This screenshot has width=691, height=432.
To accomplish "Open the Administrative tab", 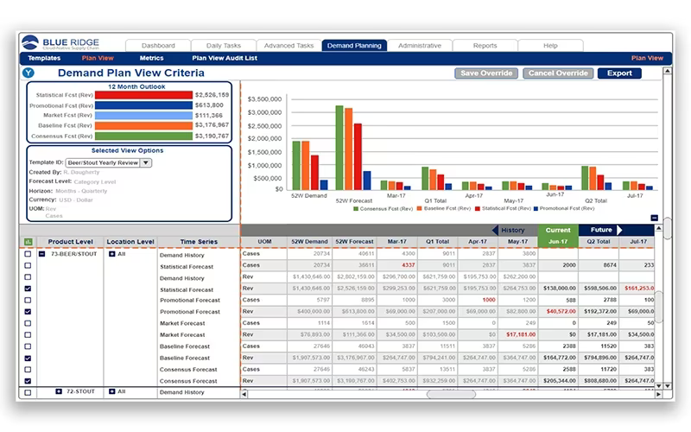I will 420,46.
